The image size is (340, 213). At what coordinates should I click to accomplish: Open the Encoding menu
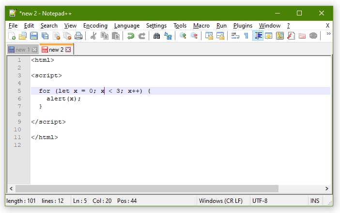point(95,26)
